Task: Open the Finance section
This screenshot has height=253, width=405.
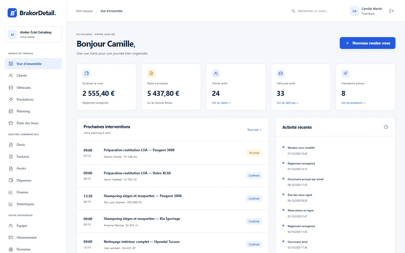Action: [x=33, y=192]
